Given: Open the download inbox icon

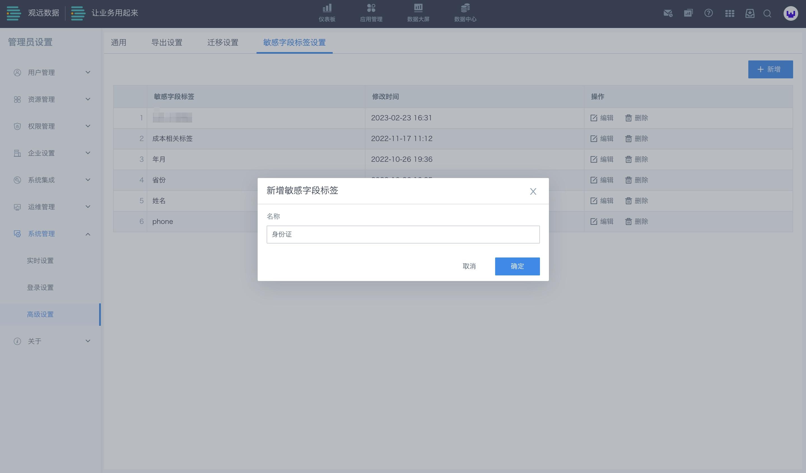Looking at the screenshot, I should click(750, 13).
